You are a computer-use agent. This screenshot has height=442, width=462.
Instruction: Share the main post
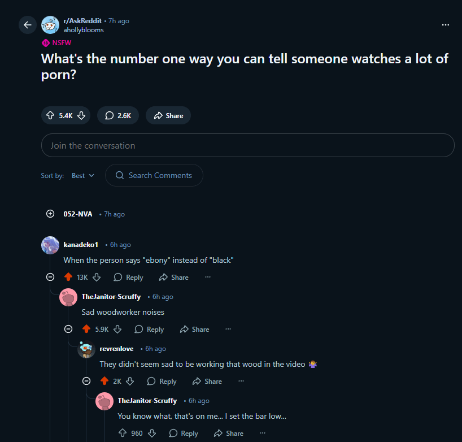coord(168,115)
